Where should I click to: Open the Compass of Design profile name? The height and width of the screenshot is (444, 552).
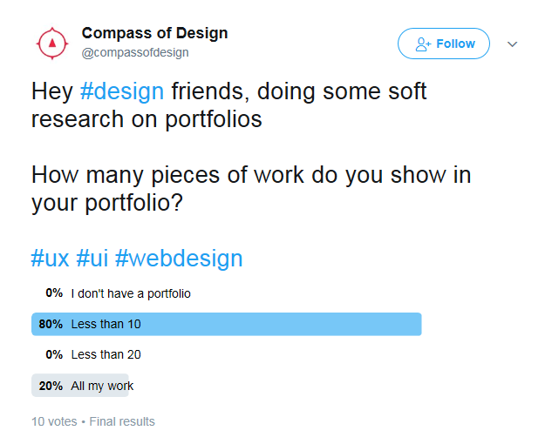point(154,34)
